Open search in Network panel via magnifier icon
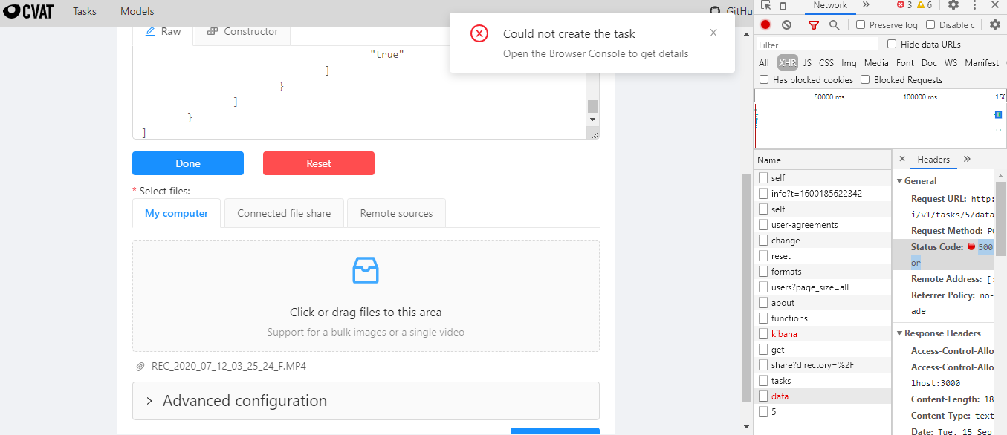 point(834,24)
